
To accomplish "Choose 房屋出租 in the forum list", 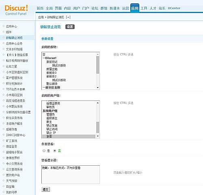I will tap(52, 69).
